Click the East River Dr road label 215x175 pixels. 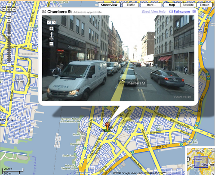[x=201, y=104]
